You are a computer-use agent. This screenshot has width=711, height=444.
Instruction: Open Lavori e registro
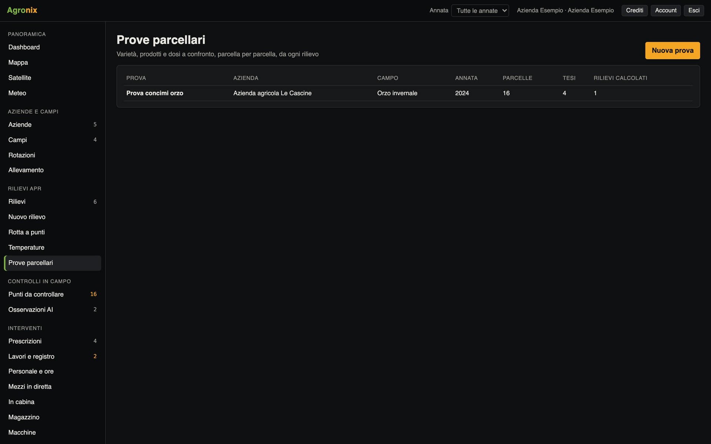click(x=53, y=357)
